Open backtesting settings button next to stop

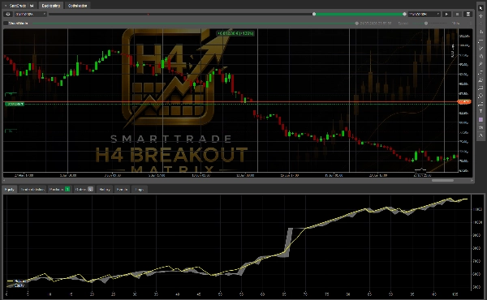click(x=468, y=14)
